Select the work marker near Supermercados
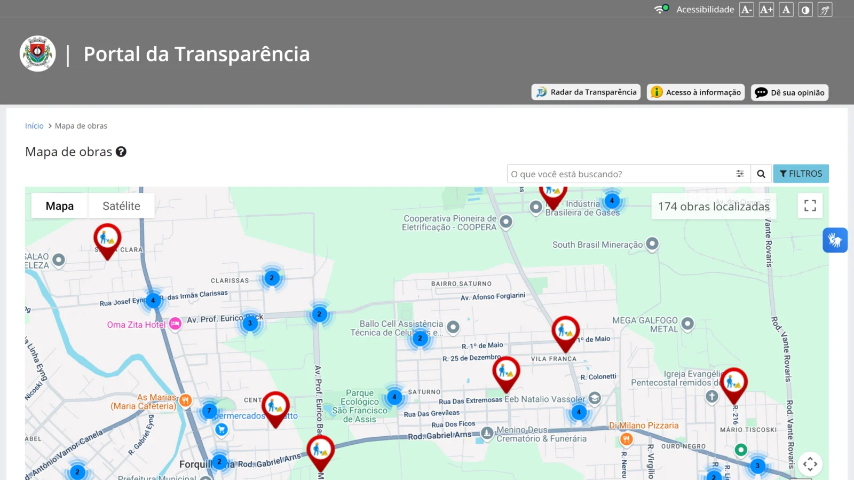 click(275, 410)
